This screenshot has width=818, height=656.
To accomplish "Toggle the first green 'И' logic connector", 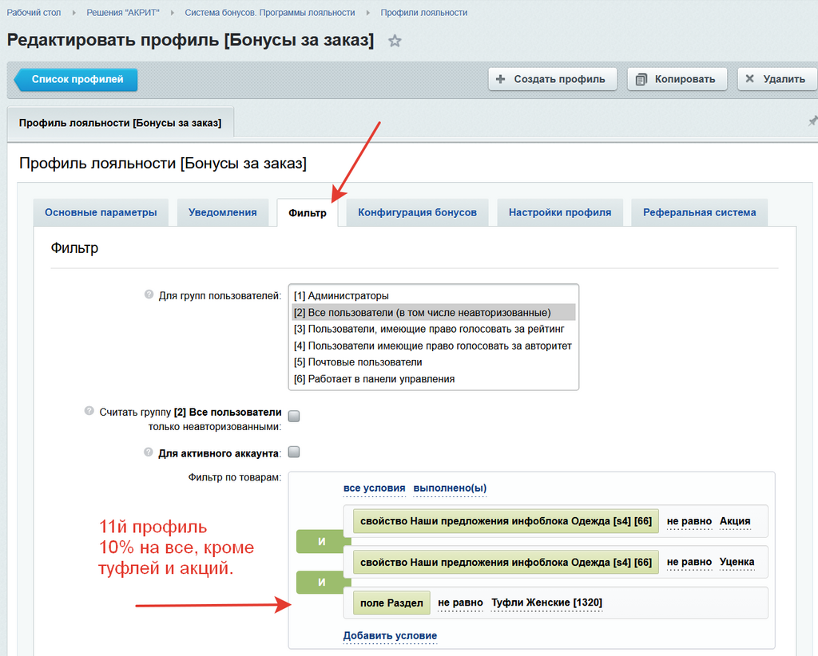I will (321, 541).
